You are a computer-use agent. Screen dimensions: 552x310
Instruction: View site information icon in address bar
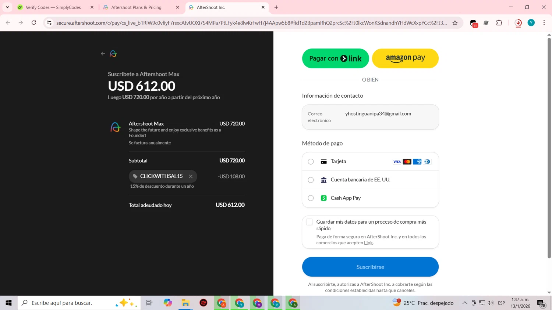click(49, 23)
